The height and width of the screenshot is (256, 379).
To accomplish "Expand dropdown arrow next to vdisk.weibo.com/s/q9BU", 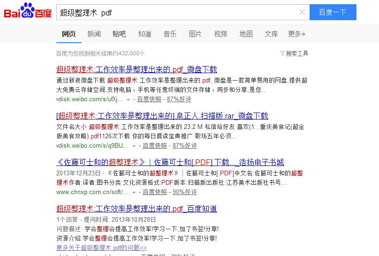I will (134, 146).
